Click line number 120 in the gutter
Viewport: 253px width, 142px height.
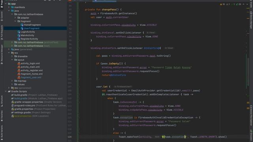coord(70,137)
